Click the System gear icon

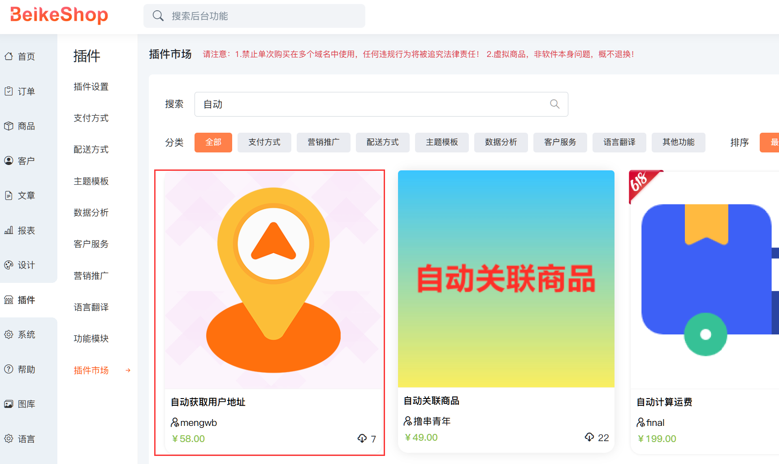point(9,334)
